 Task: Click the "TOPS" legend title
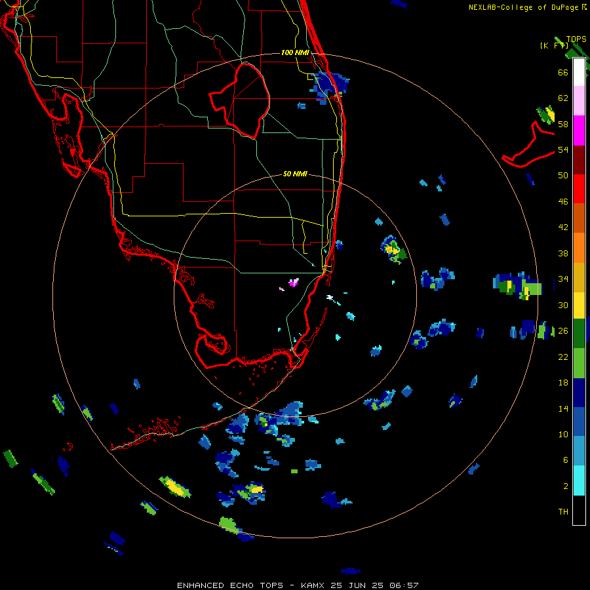[576, 39]
